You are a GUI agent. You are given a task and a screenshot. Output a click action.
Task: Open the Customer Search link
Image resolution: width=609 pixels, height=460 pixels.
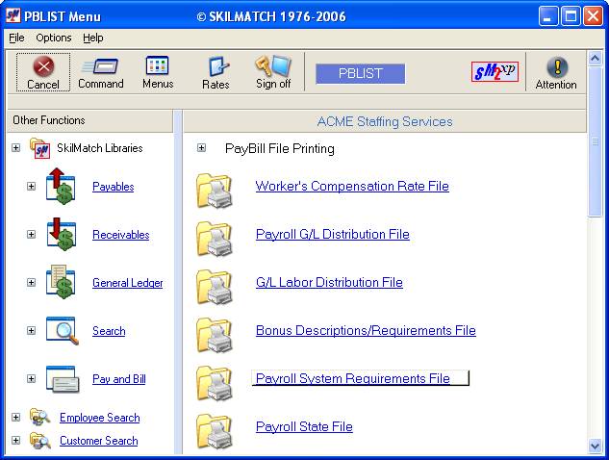click(99, 441)
